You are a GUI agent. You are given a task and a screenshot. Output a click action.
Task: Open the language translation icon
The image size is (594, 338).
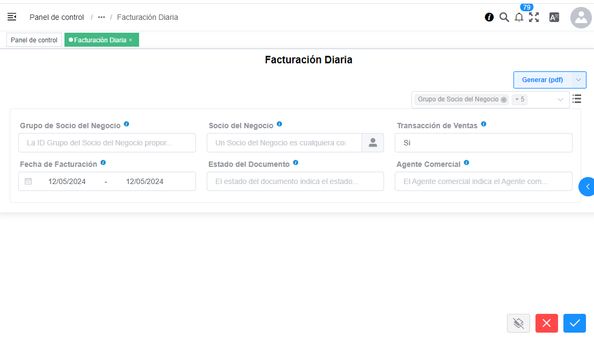coord(554,17)
